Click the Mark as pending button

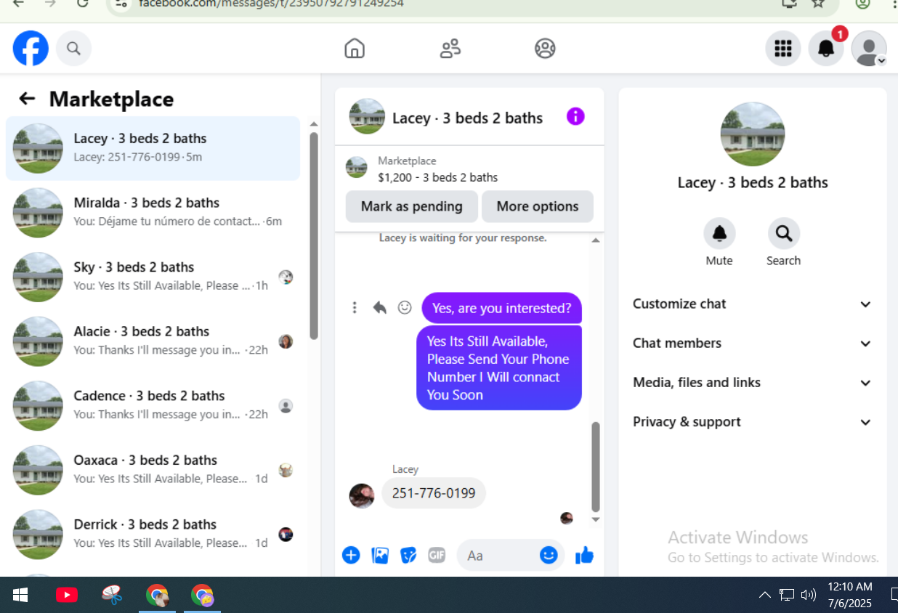pos(412,206)
